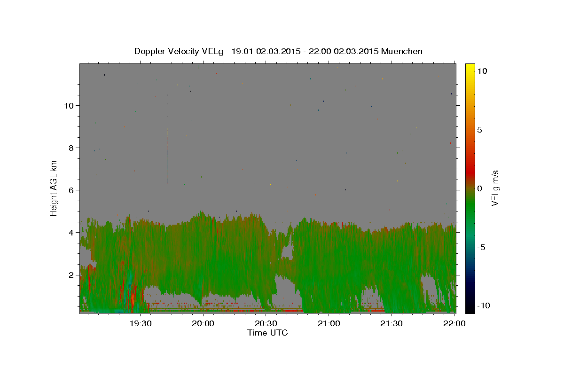Click the height tick label 4
The image size is (564, 376).
click(x=71, y=232)
